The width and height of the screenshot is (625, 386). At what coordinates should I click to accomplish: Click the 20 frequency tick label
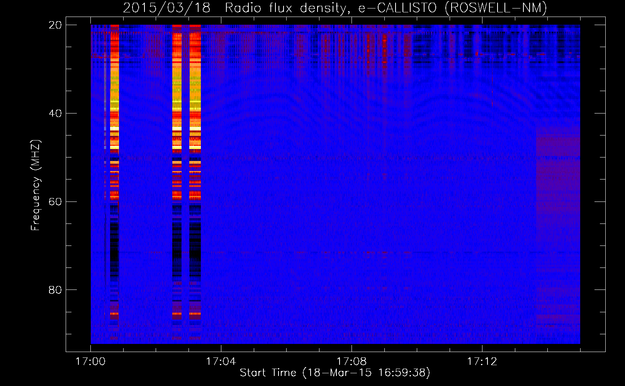55,25
